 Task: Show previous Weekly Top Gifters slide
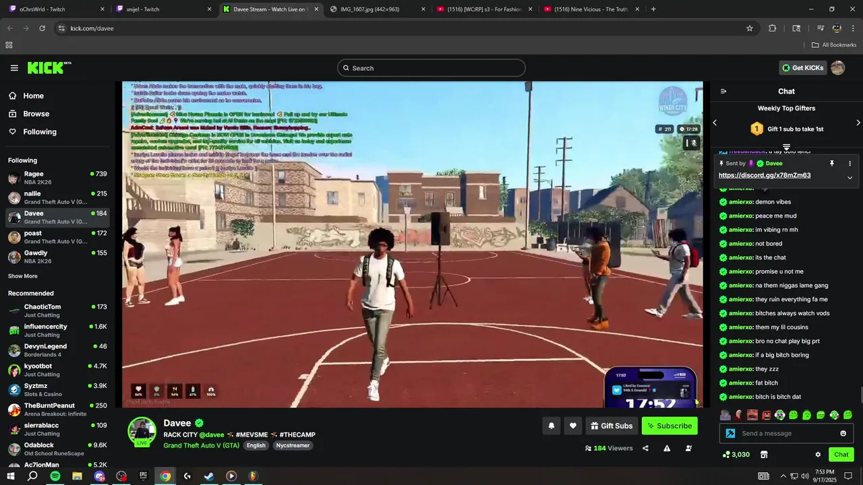715,123
